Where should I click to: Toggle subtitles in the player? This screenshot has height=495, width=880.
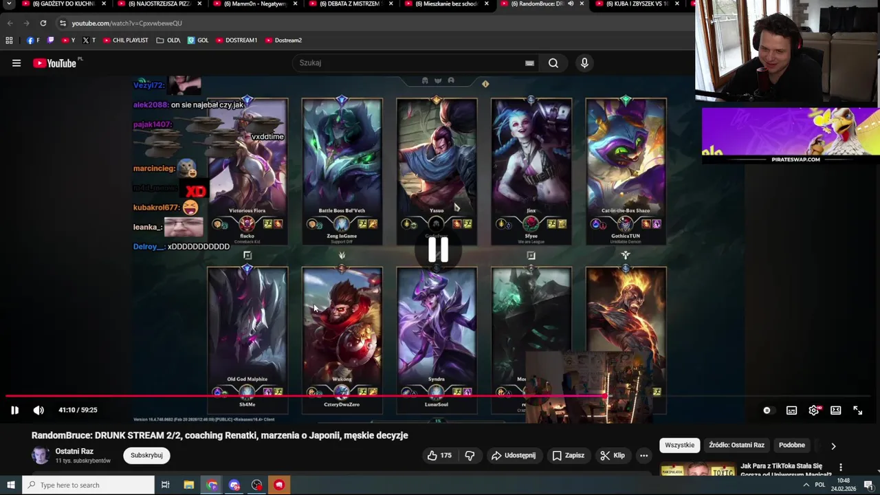click(x=792, y=410)
